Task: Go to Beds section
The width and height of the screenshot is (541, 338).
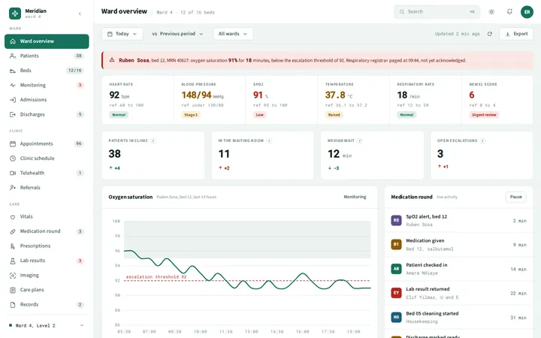Action: pos(47,71)
